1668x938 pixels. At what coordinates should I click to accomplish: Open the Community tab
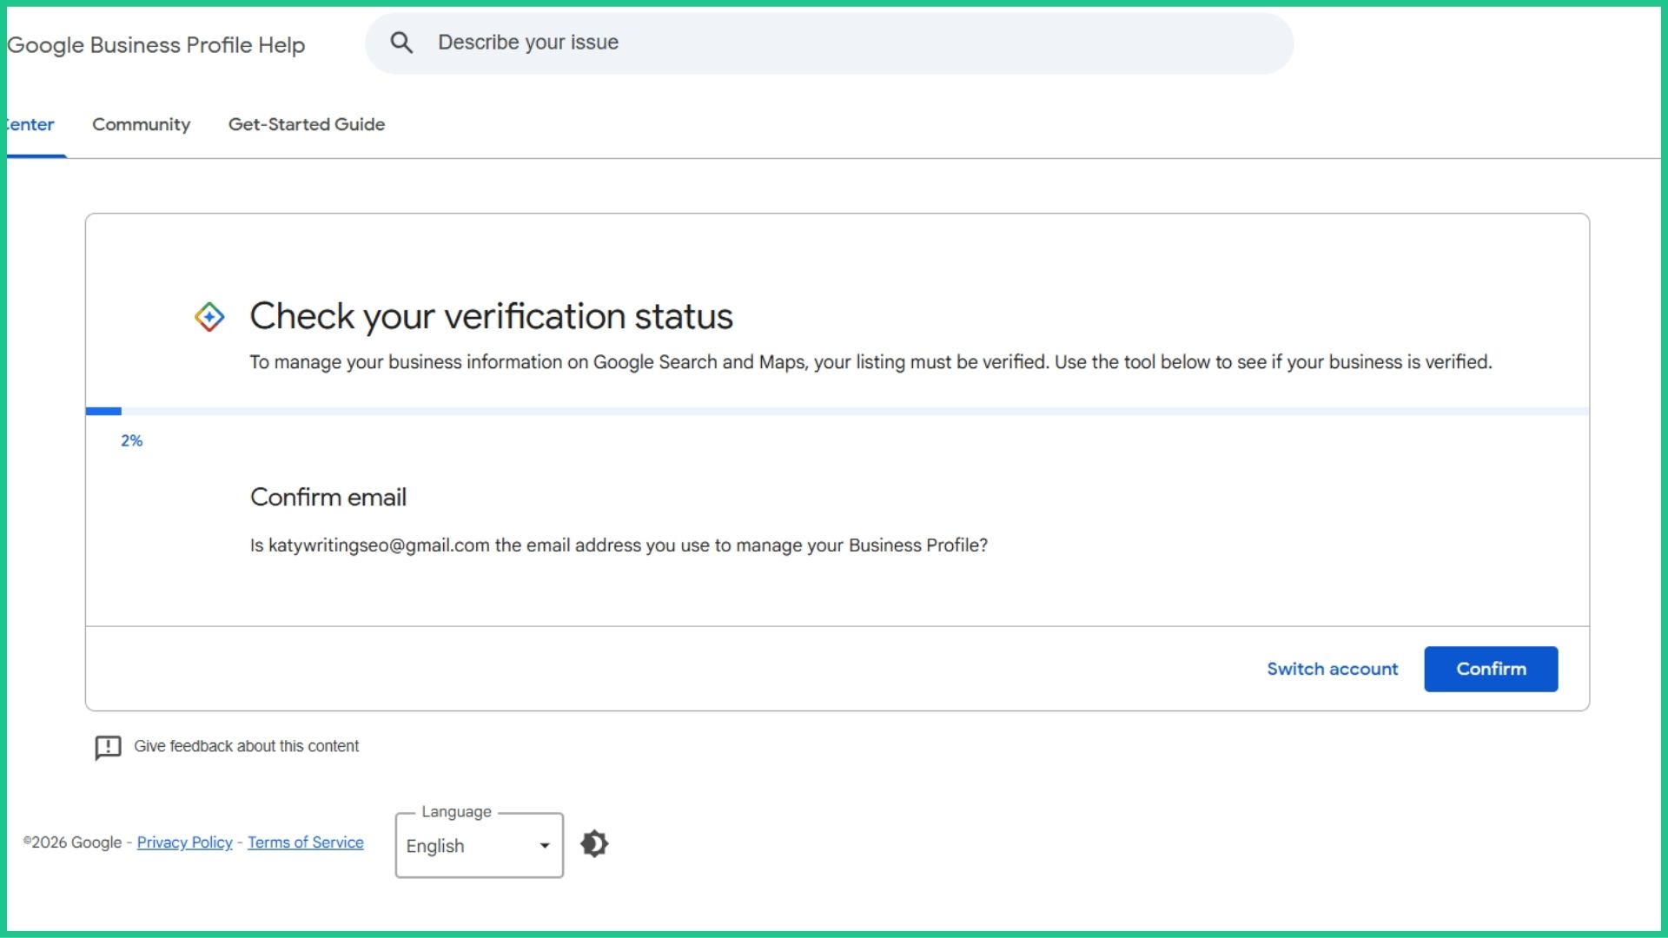[141, 124]
